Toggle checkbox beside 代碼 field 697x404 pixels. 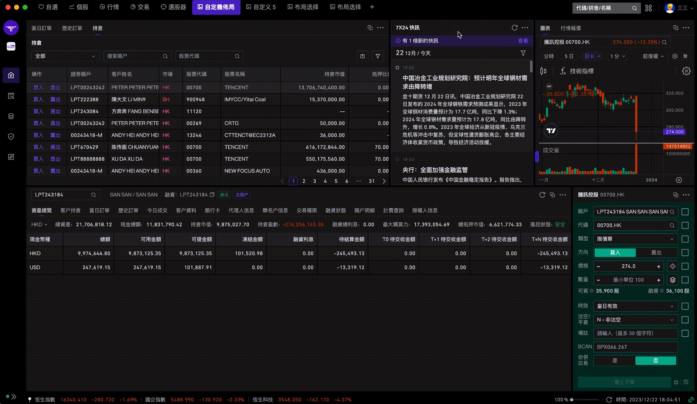pos(685,225)
